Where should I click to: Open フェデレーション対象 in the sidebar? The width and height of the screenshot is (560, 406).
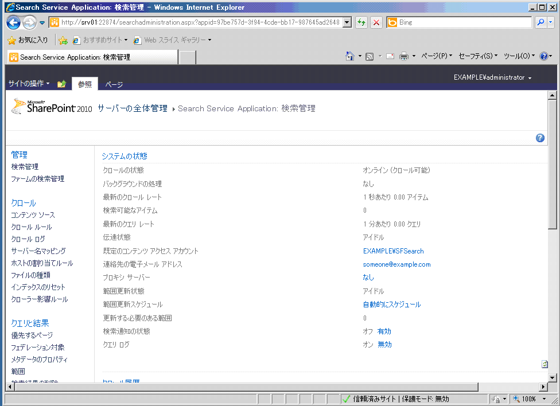(x=37, y=348)
